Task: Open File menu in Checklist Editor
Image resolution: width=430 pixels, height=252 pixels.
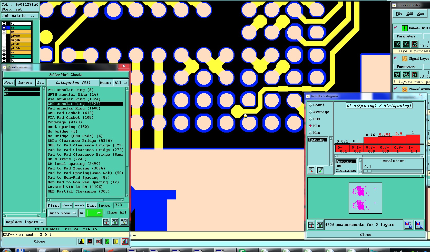Action: [x=399, y=13]
